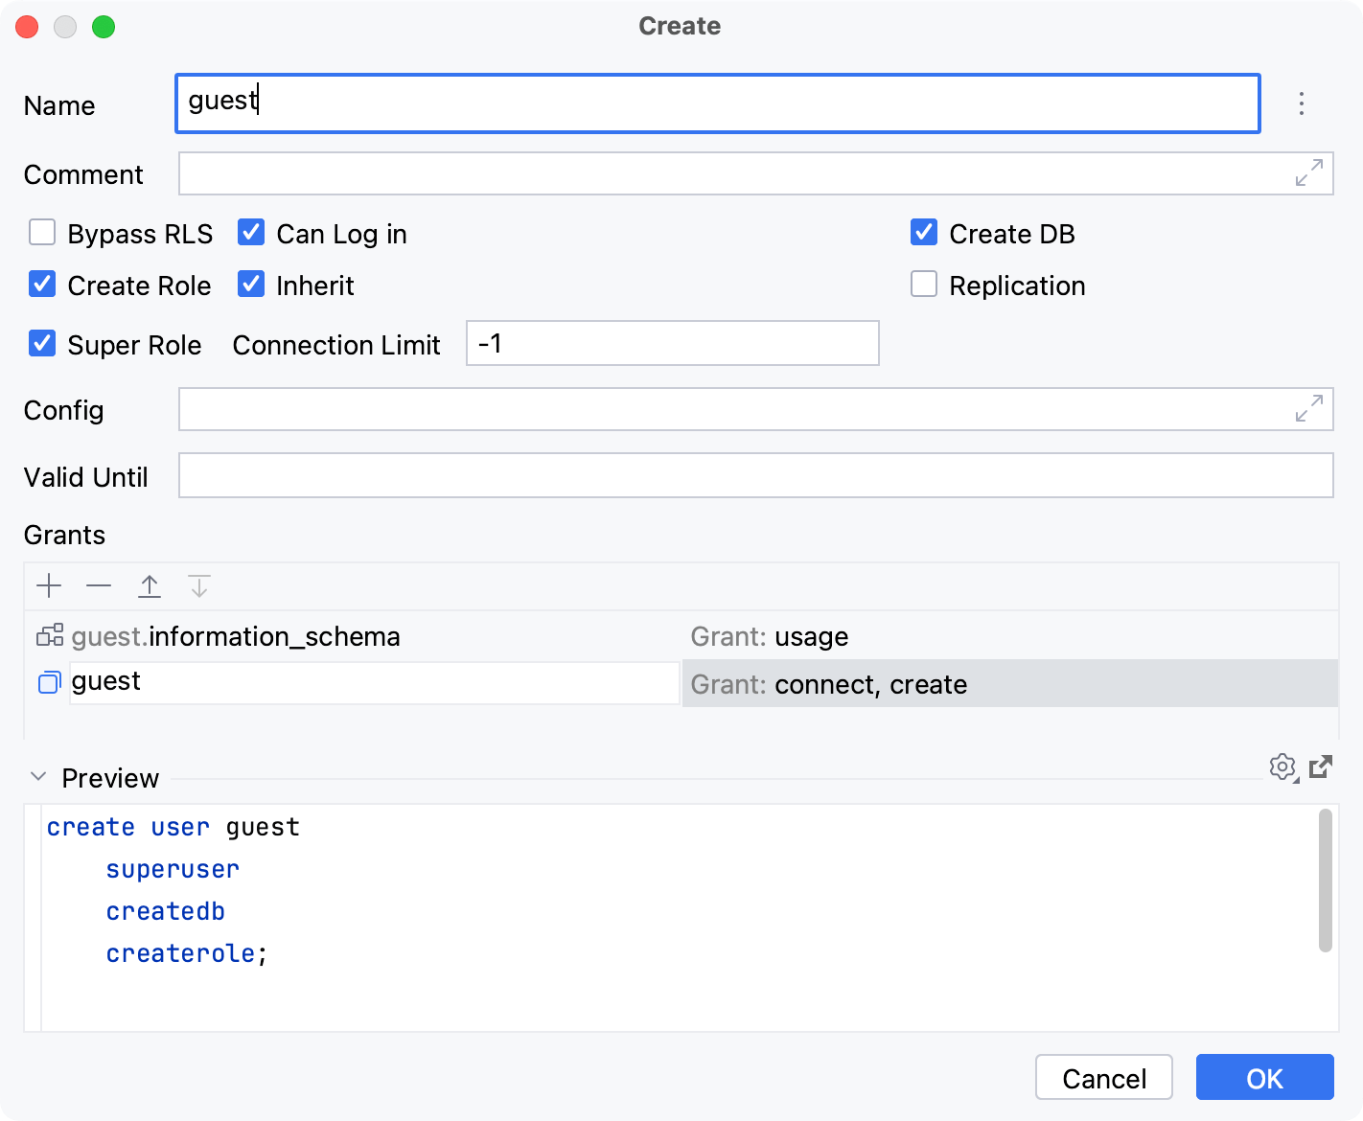The image size is (1363, 1121).
Task: Move the selected grant down
Action: (199, 585)
